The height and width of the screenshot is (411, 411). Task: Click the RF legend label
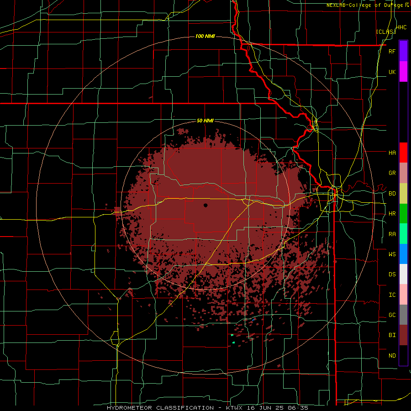(392, 51)
